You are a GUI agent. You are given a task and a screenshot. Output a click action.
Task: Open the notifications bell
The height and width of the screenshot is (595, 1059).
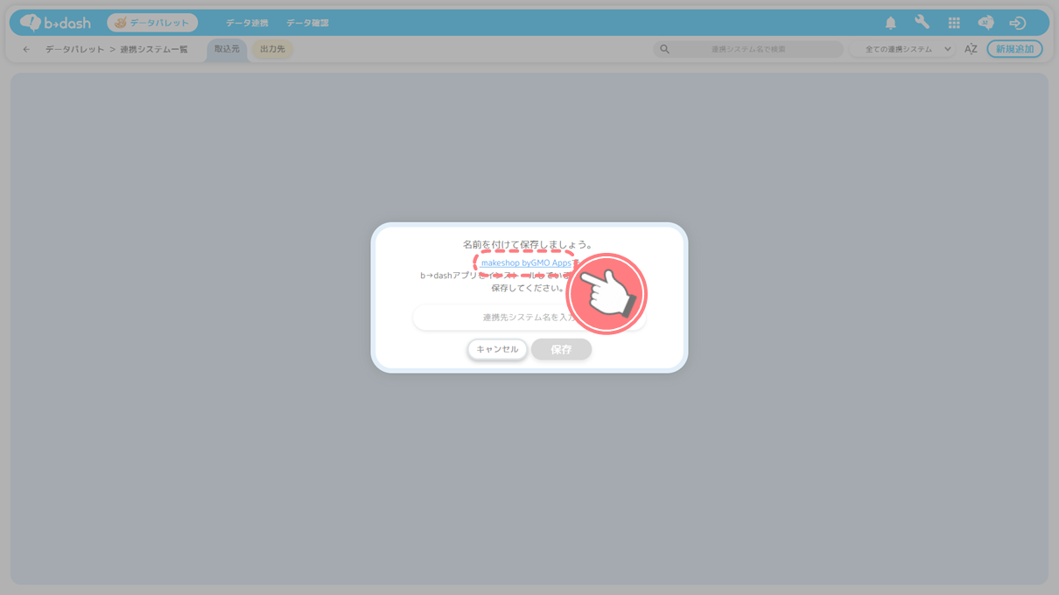tap(890, 23)
